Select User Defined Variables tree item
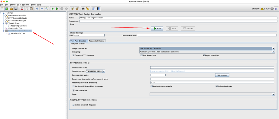 click(16, 16)
